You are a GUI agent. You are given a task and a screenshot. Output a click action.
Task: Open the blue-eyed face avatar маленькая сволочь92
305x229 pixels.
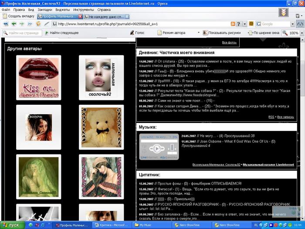pos(102,78)
